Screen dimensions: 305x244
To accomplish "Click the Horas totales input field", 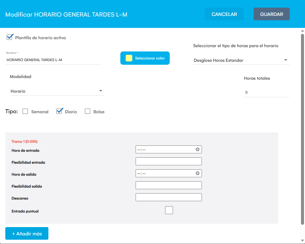I will click(x=266, y=93).
